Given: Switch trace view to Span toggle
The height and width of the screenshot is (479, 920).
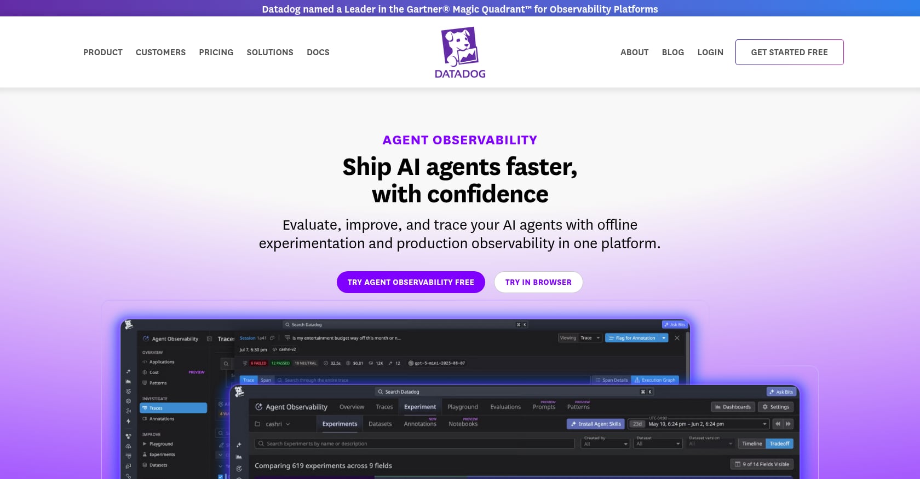Looking at the screenshot, I should tap(266, 380).
